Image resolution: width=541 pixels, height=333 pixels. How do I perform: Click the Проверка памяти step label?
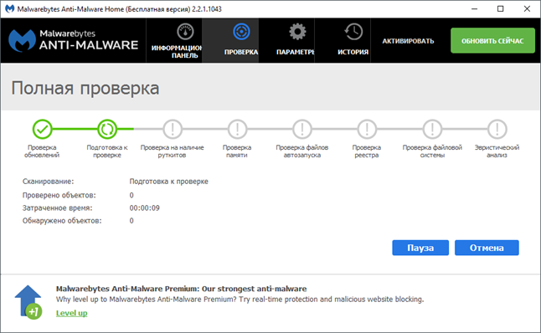tap(237, 151)
